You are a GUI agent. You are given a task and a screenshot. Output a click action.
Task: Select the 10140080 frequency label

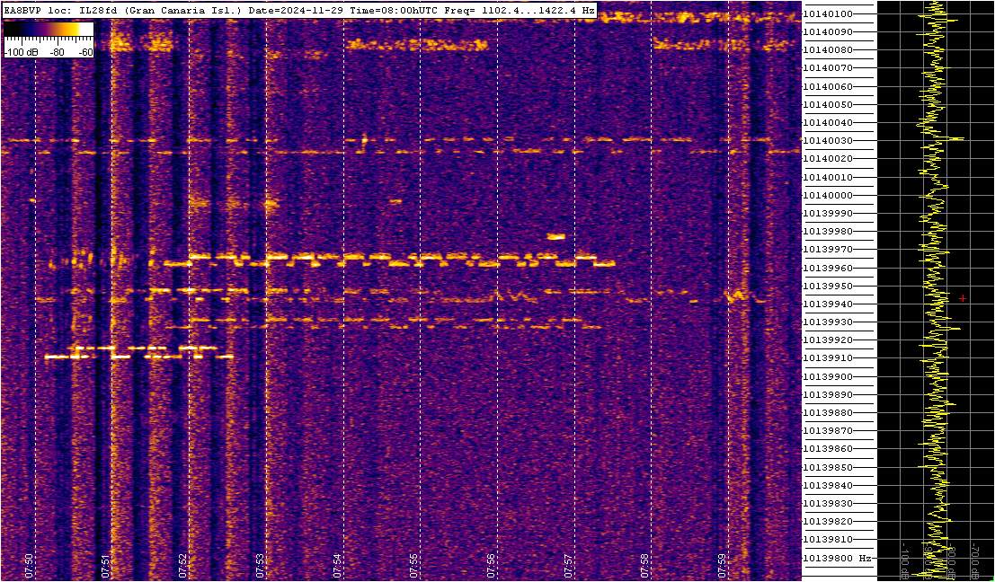tap(828, 50)
